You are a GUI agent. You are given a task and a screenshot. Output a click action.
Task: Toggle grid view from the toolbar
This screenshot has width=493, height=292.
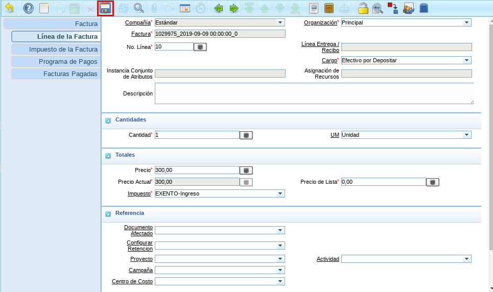pyautogui.click(x=185, y=8)
